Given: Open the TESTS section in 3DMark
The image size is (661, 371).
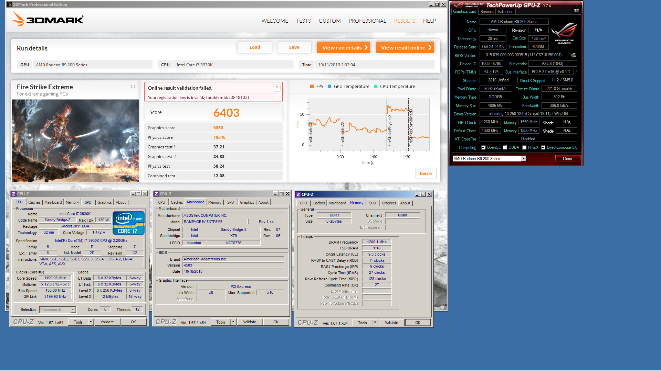Looking at the screenshot, I should coord(303,21).
